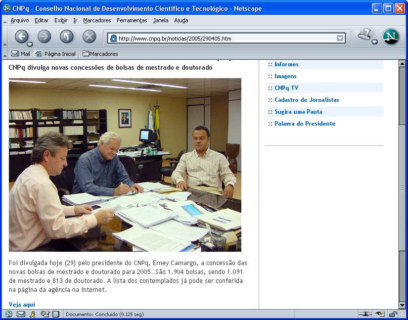Image resolution: width=408 pixels, height=320 pixels.
Task: Open Marcadores folder in personal toolbar
Action: [100, 54]
